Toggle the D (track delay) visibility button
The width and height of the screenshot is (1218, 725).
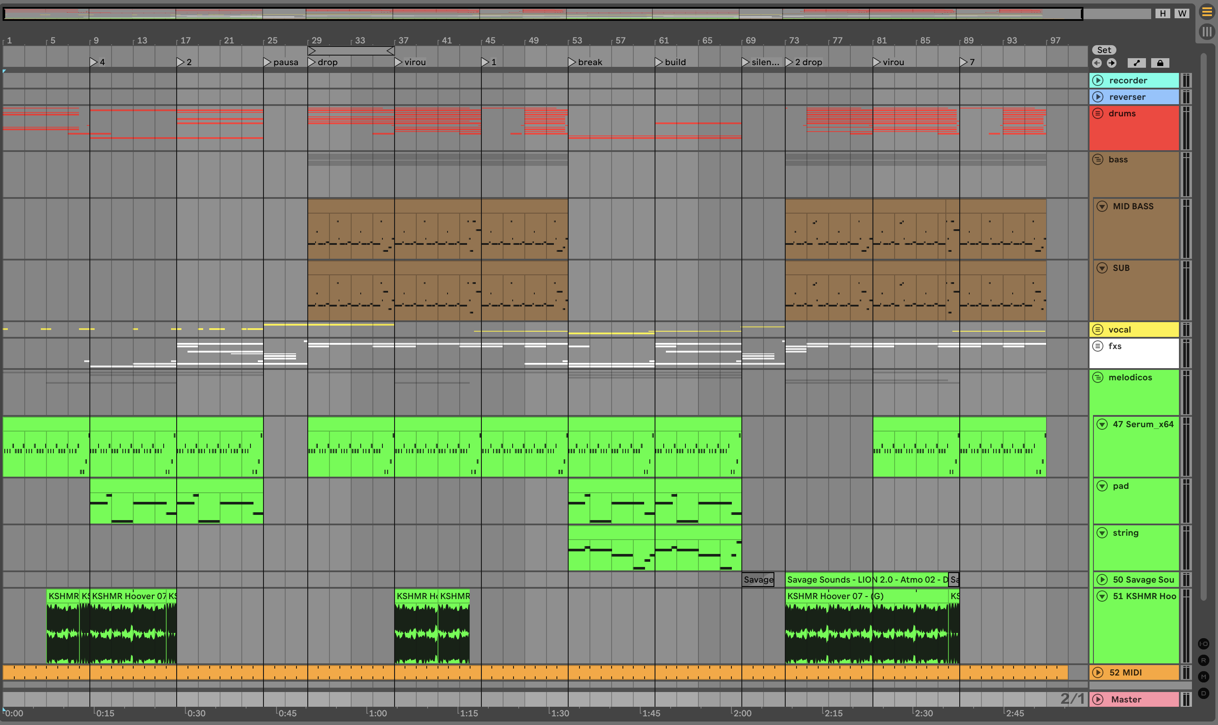point(1203,693)
